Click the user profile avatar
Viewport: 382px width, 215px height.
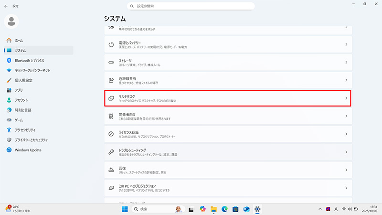tap(12, 21)
